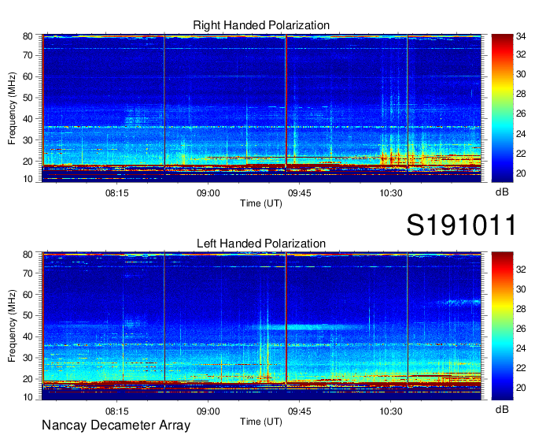The image size is (535, 435).
Task: Click the 'Left Handed Polarization' title
Action: point(261,244)
